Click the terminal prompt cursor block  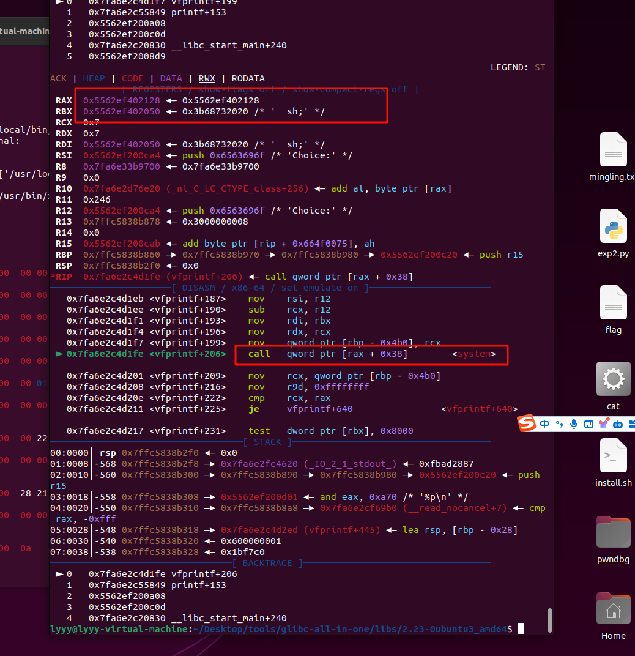click(x=521, y=629)
